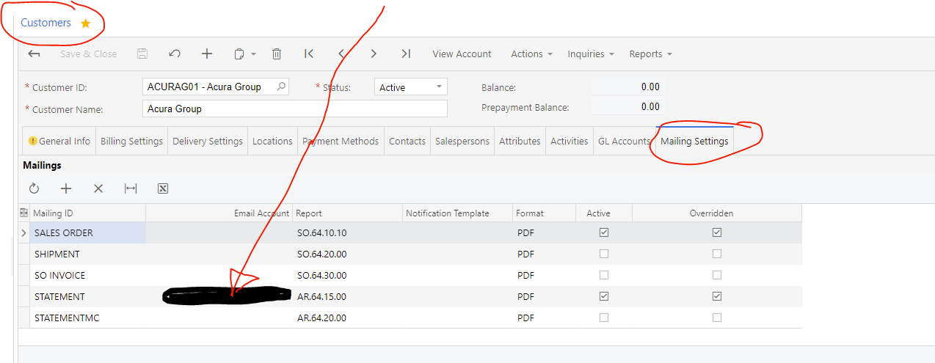
Task: Go to the last record
Action: (406, 54)
